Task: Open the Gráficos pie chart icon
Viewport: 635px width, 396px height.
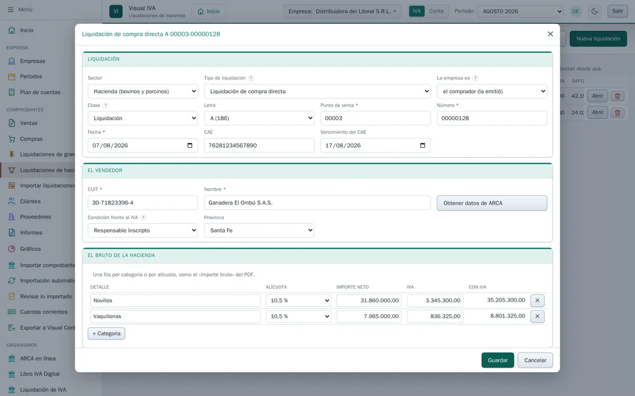Action: (12, 249)
